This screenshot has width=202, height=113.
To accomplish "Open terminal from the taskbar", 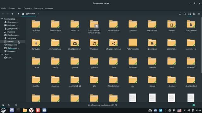I will coord(18,110).
